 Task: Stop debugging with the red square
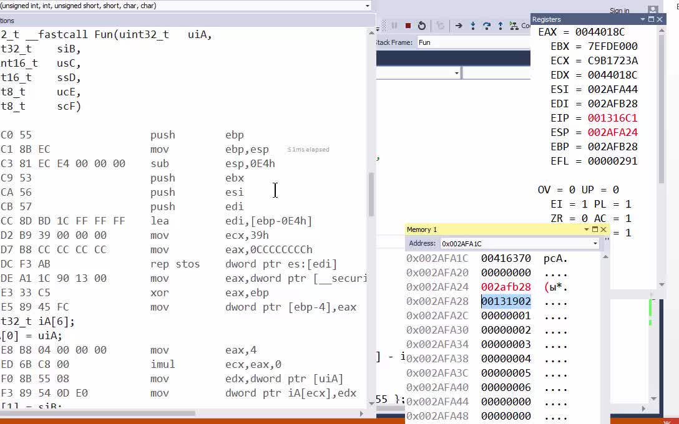[408, 26]
